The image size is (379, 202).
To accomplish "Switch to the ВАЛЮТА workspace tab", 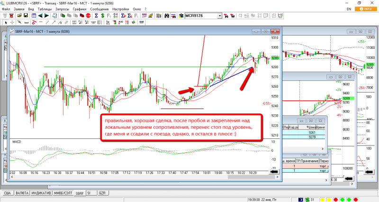I will (x=22, y=193).
